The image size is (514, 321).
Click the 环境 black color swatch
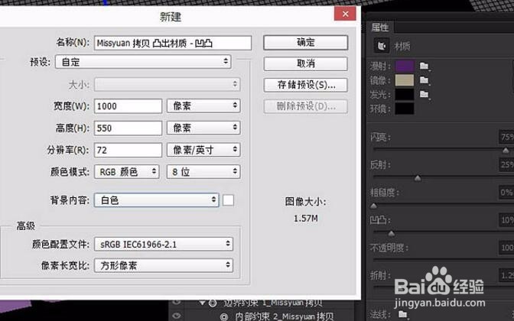tap(405, 109)
